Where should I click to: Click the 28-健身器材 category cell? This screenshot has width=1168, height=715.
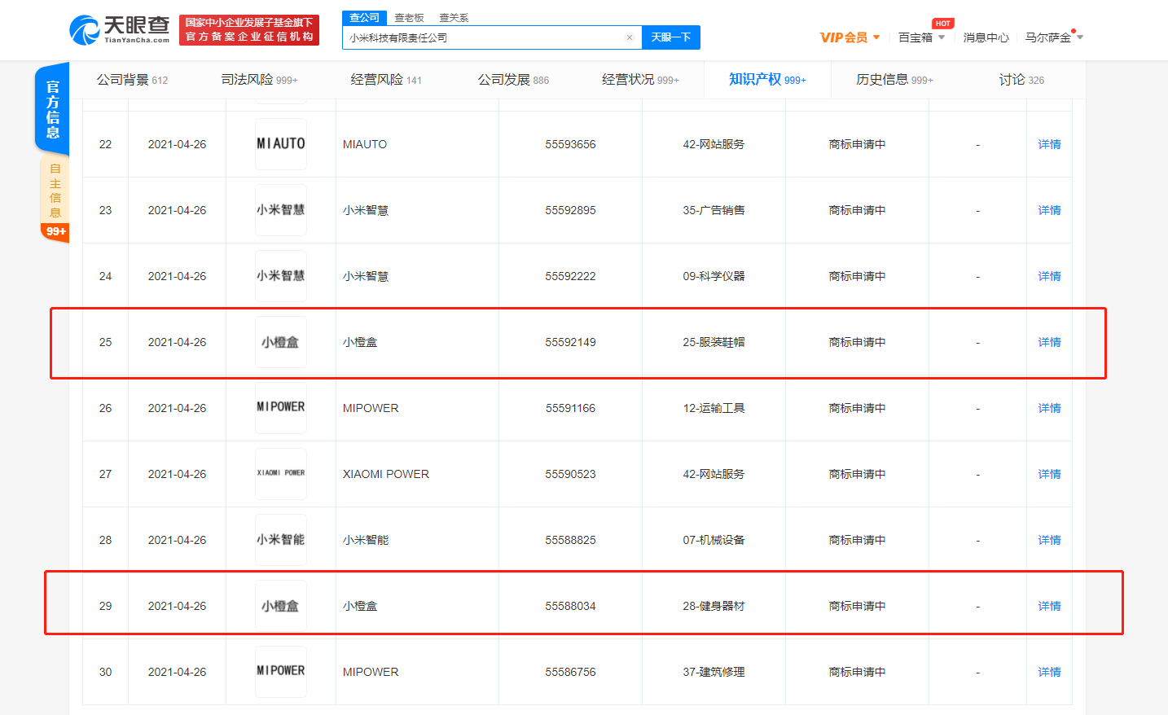tap(714, 606)
